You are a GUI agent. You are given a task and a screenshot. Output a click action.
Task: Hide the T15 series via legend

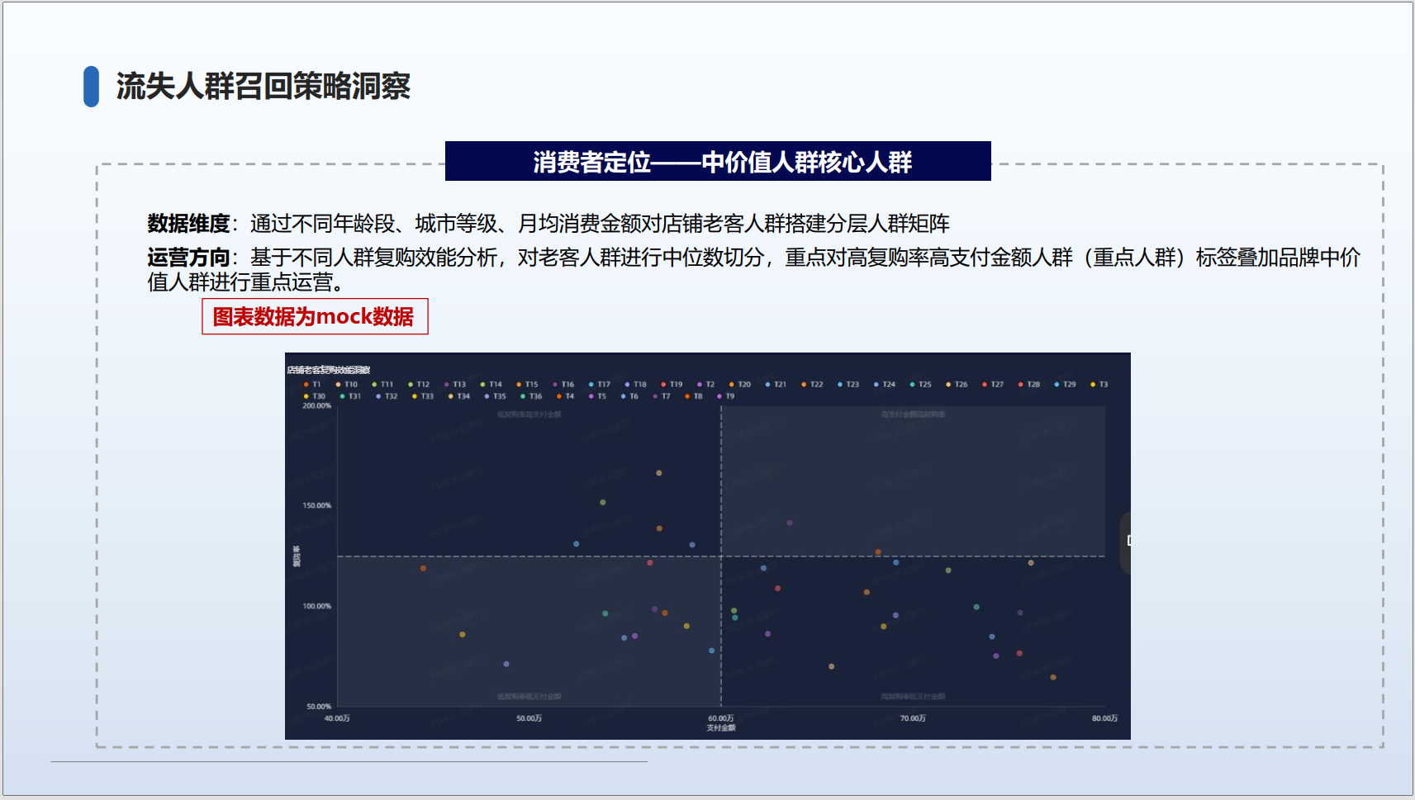(x=527, y=385)
